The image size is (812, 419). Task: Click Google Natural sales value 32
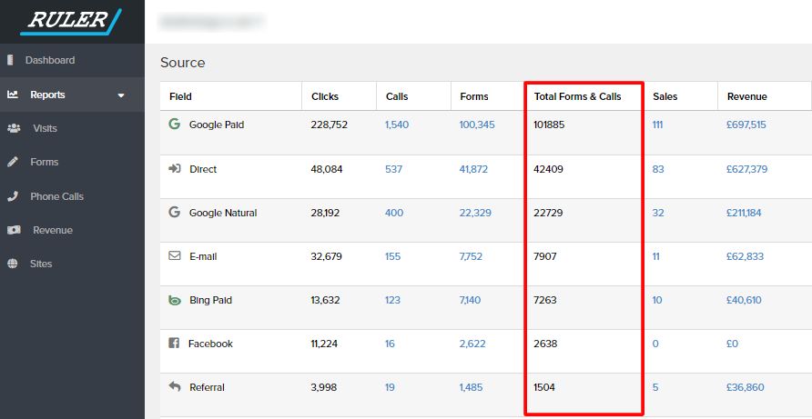coord(658,213)
